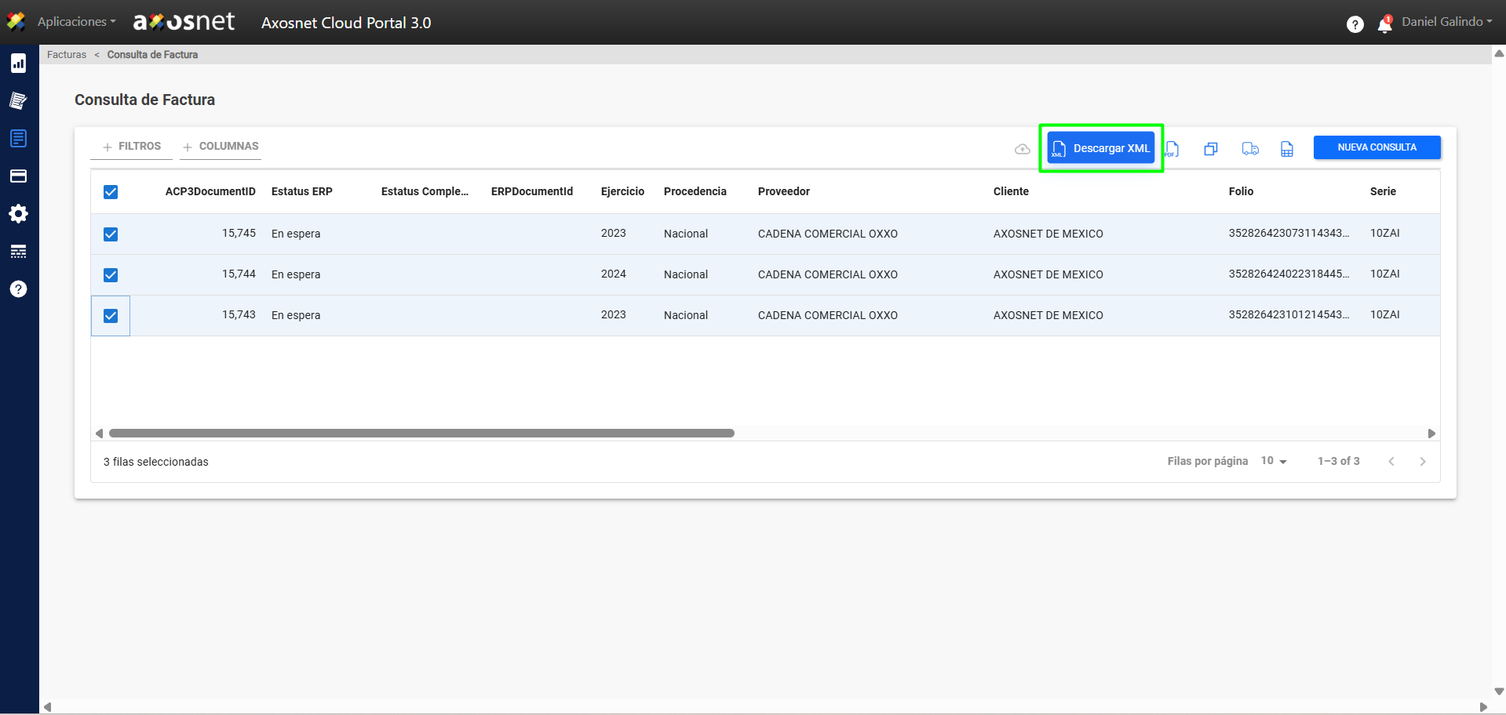Open the rows per page dropdown
1506x715 pixels.
pos(1274,461)
